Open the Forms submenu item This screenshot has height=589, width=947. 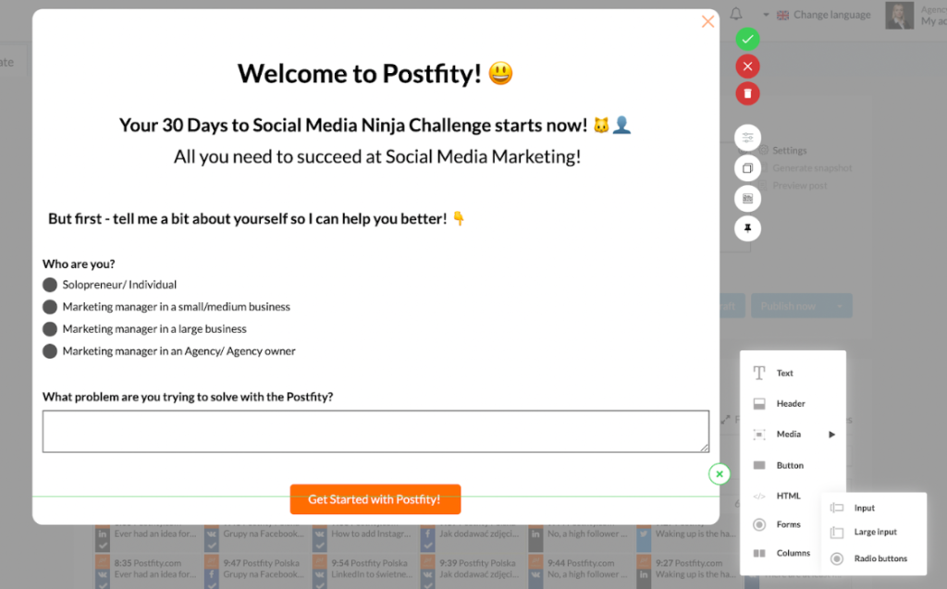click(788, 524)
